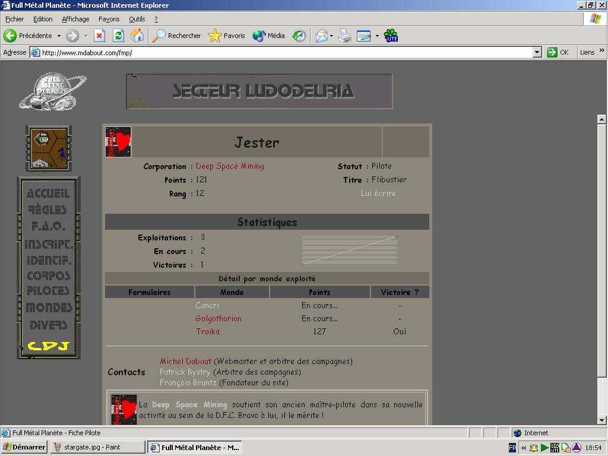The height and width of the screenshot is (456, 608).
Task: Click the OK go button
Action: [x=558, y=52]
